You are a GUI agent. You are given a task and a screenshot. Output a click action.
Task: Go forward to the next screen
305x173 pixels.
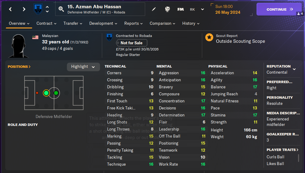tap(24, 9)
